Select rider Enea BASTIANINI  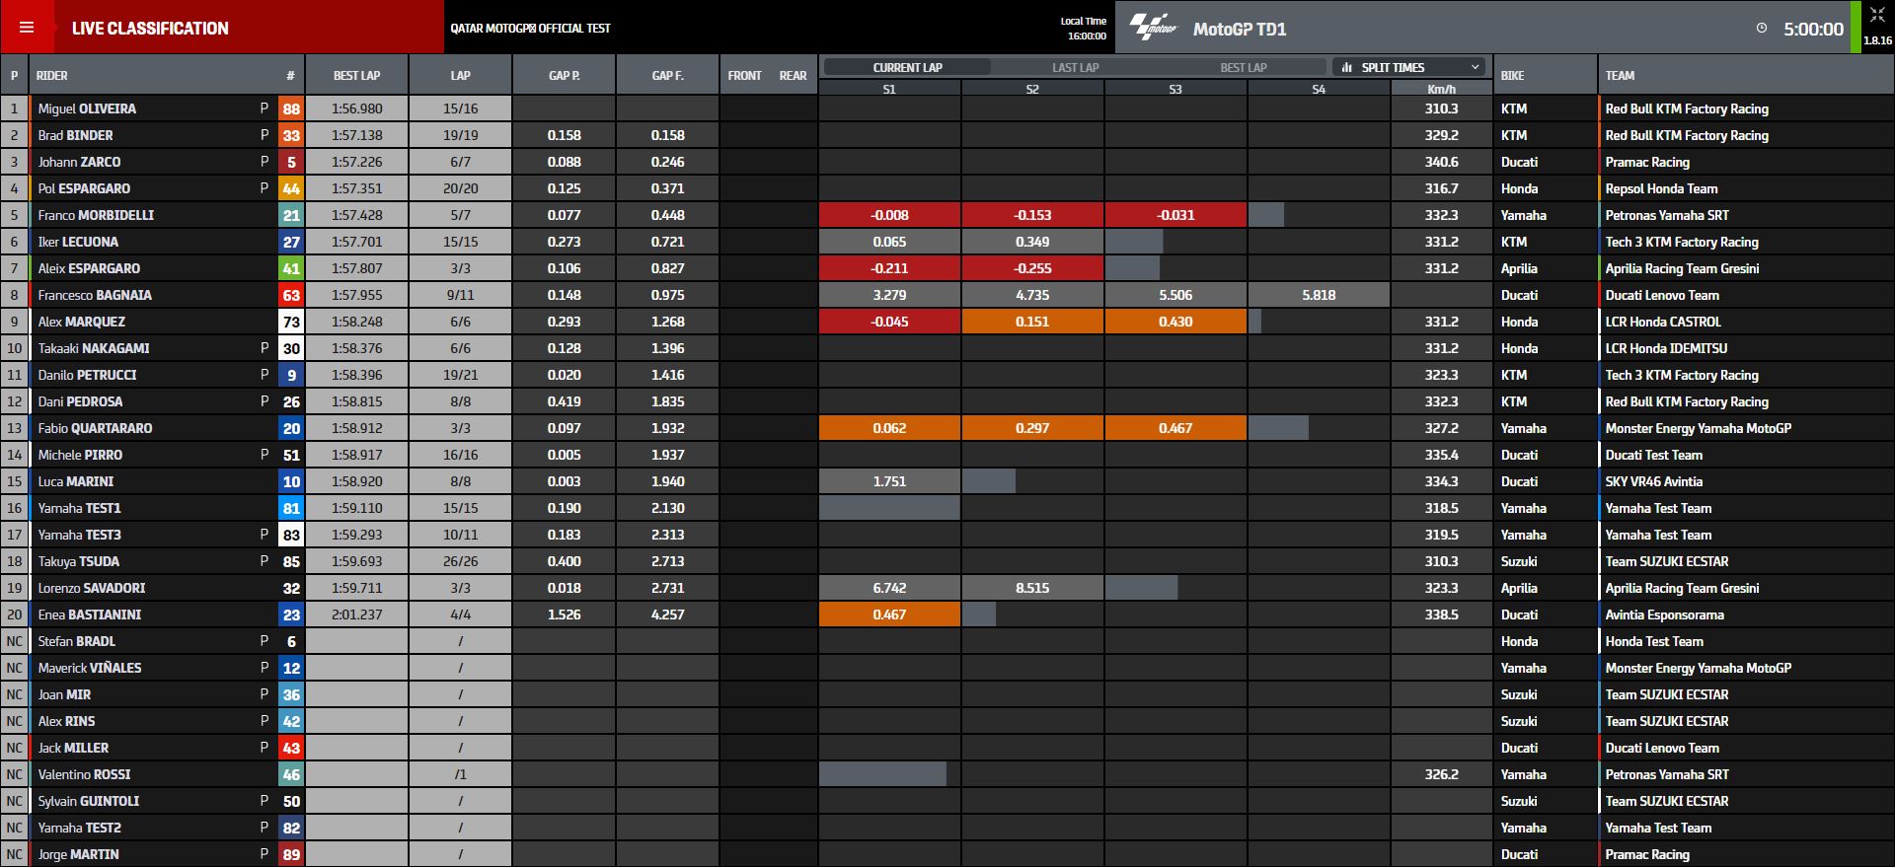[89, 614]
